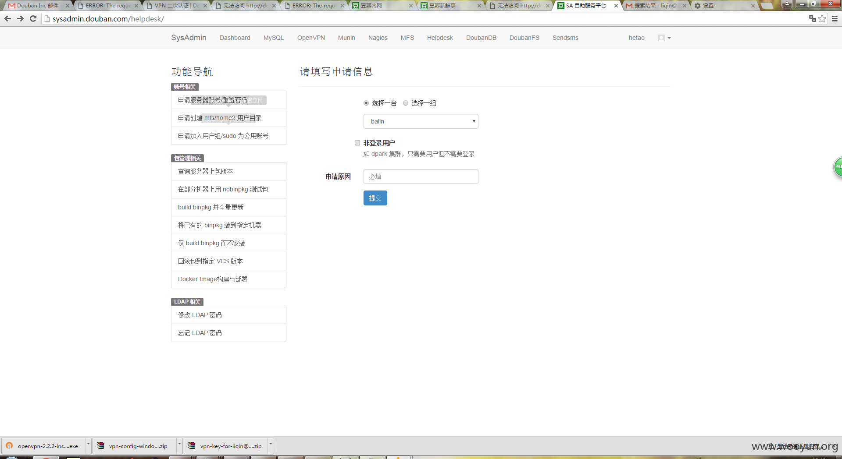Open 将已有的 binpkg 装到指定机器 item

coord(228,225)
